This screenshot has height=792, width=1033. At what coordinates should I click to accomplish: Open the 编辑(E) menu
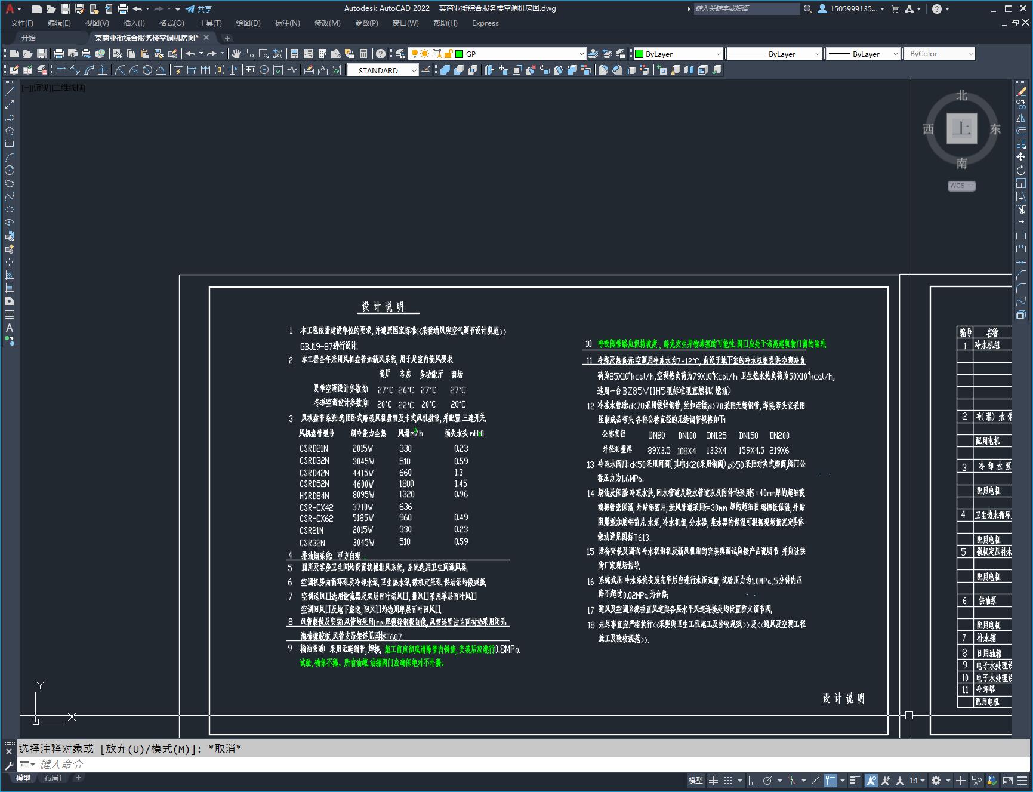coord(59,23)
